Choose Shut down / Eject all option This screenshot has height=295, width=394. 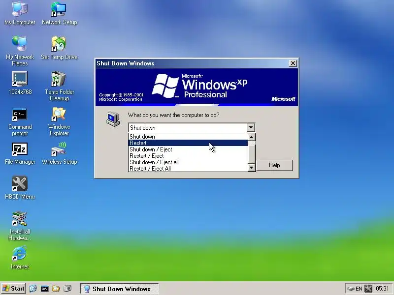[x=188, y=162]
